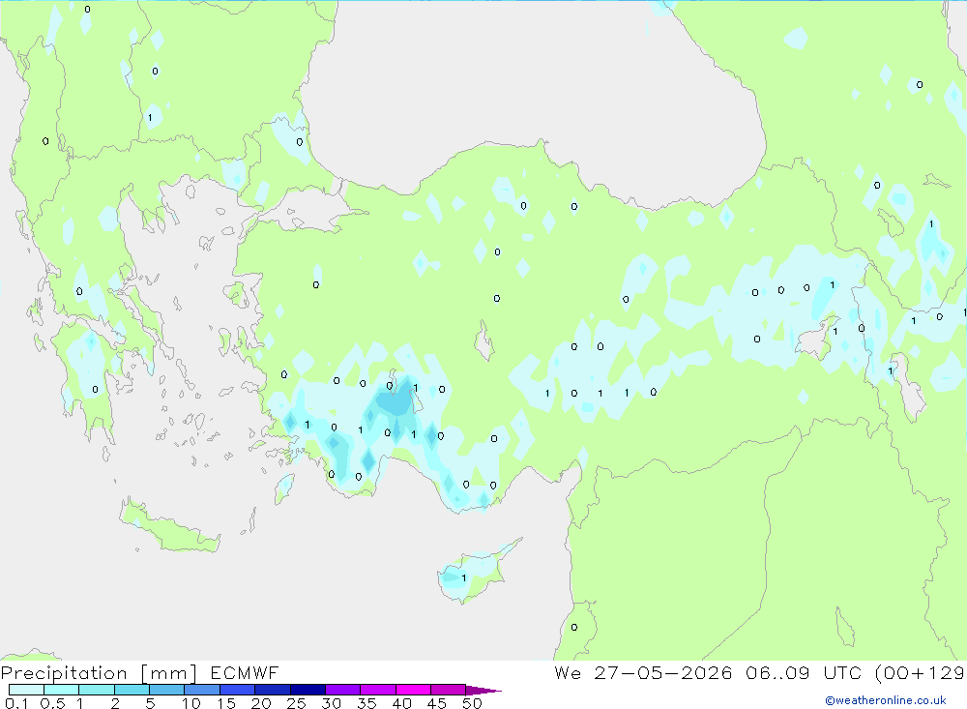Image resolution: width=967 pixels, height=709 pixels.
Task: Click the 'UTC' label
Action: point(842,672)
